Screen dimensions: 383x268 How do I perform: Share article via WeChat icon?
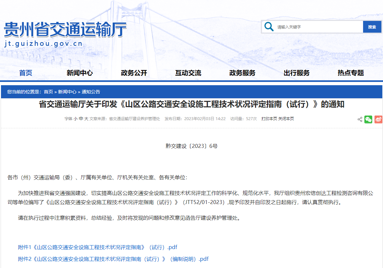click(368, 119)
